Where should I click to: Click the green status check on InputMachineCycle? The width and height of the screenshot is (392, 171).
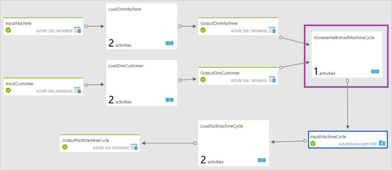click(313, 143)
